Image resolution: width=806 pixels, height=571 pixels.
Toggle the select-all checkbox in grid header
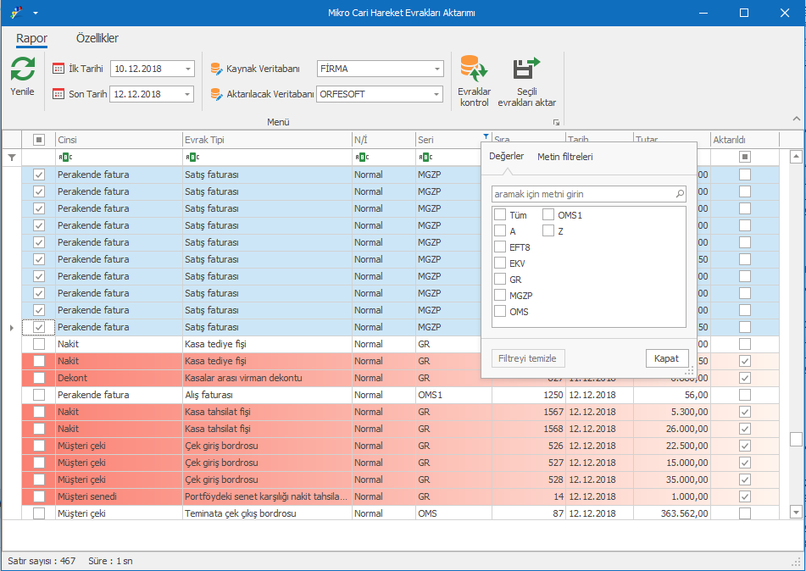(x=39, y=139)
